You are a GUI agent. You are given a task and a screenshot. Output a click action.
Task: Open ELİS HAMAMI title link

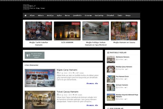[67, 43]
